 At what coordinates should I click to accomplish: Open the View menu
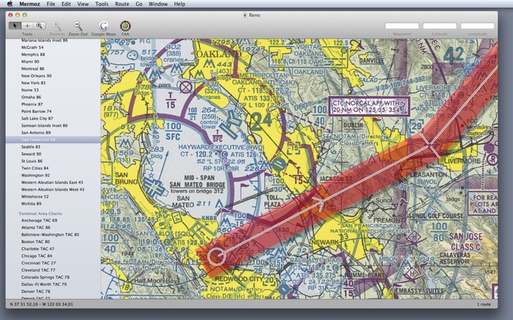(x=83, y=4)
